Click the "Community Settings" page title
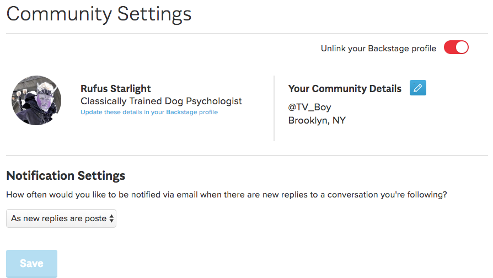Screen dimensions: 493x278 (99, 14)
